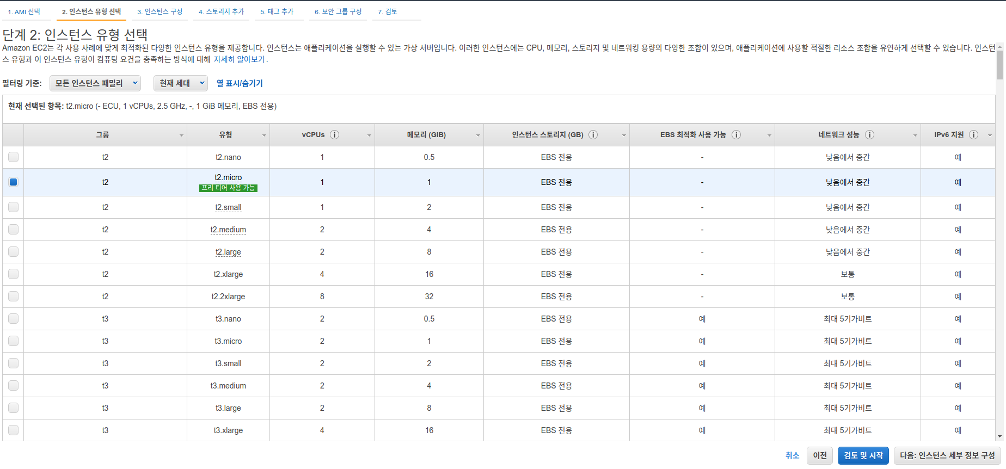
Task: Click the 그룹 column header
Action: click(x=105, y=135)
